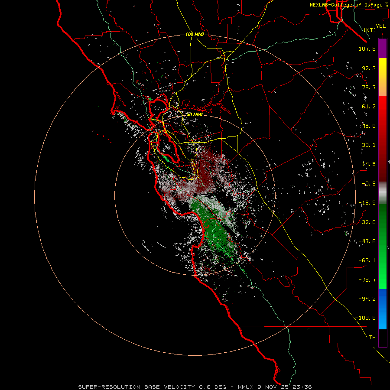
Task: Click the 61.2 legend value
Action: (x=369, y=107)
